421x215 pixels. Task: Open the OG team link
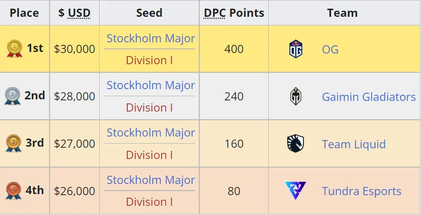(x=330, y=49)
